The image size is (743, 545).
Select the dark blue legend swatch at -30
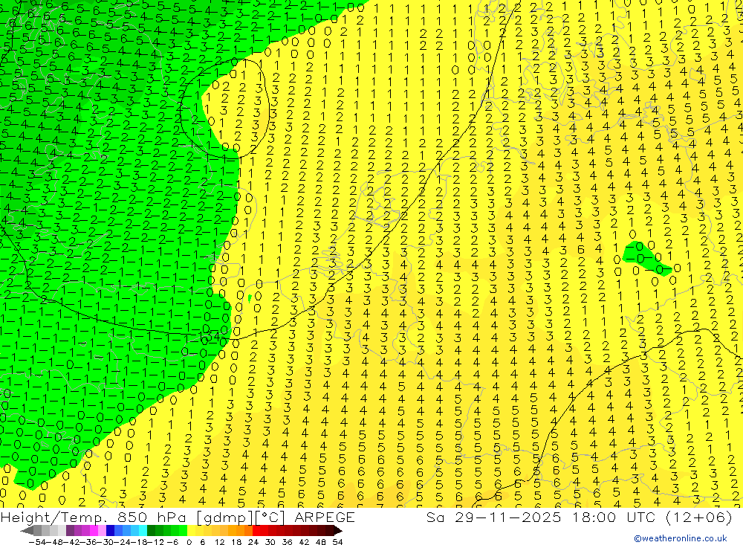110,530
